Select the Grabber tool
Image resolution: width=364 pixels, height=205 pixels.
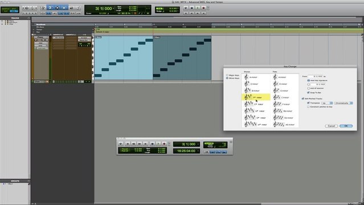pyautogui.click(x=64, y=8)
